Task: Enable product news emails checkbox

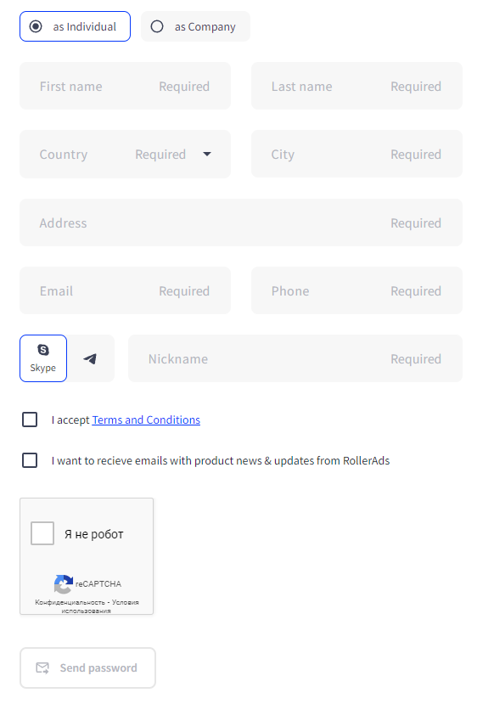Action: pyautogui.click(x=30, y=460)
